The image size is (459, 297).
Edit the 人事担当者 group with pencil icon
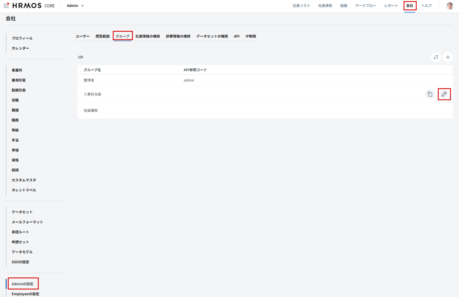pyautogui.click(x=444, y=94)
